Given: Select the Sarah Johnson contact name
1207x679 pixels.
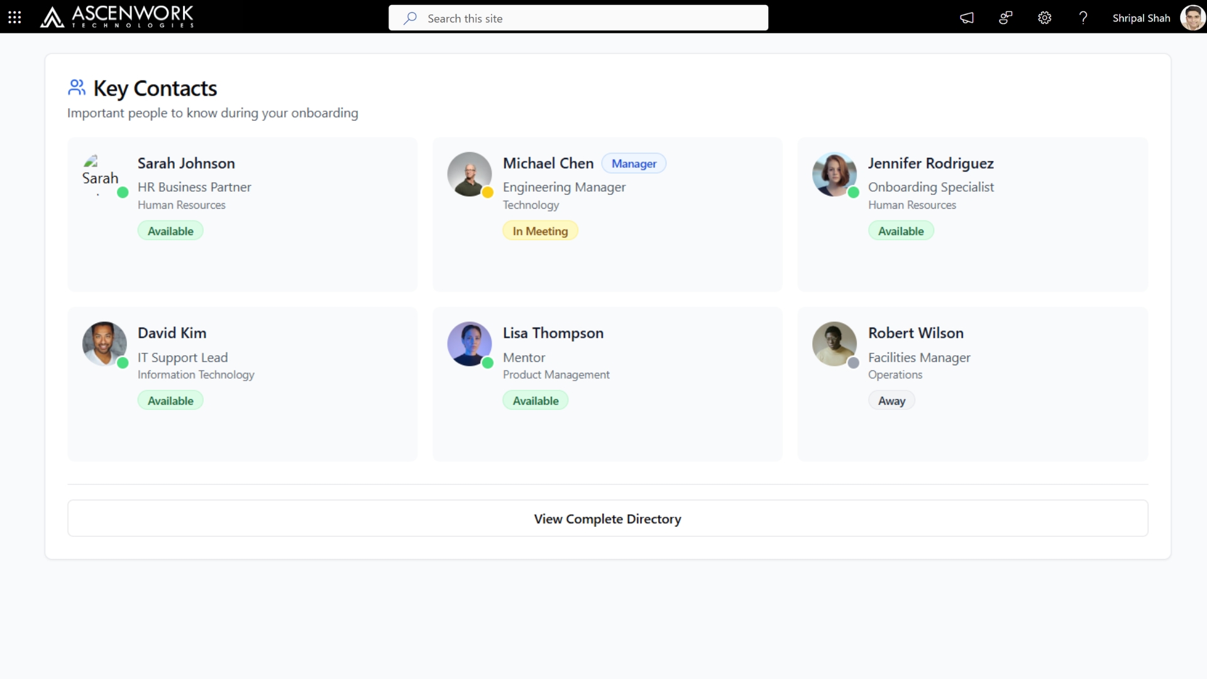Looking at the screenshot, I should [186, 163].
